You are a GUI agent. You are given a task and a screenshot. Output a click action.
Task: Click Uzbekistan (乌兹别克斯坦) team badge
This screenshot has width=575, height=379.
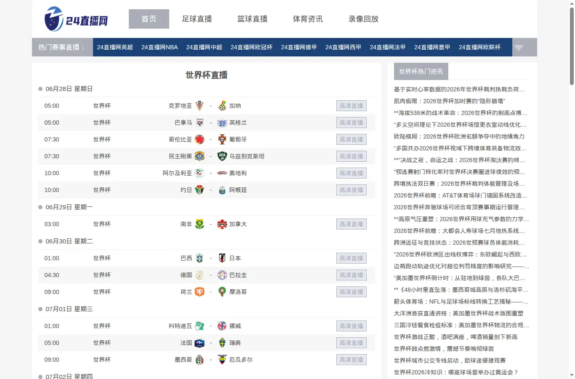(x=222, y=156)
